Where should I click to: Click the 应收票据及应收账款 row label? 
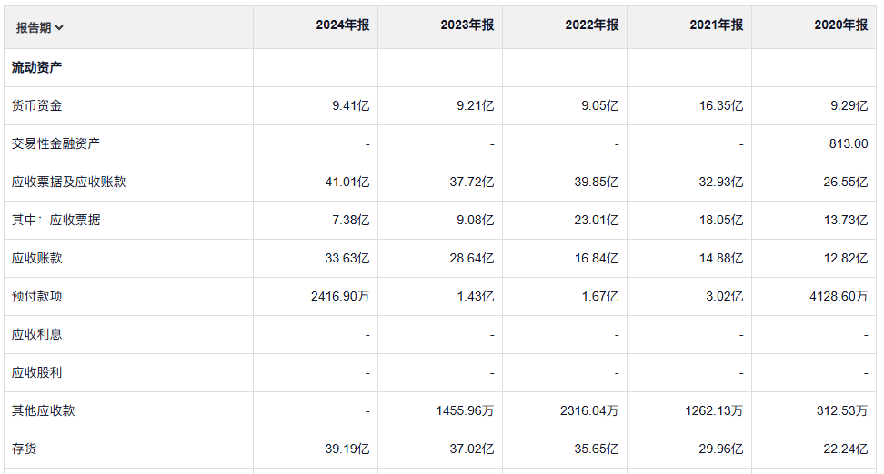coord(68,182)
